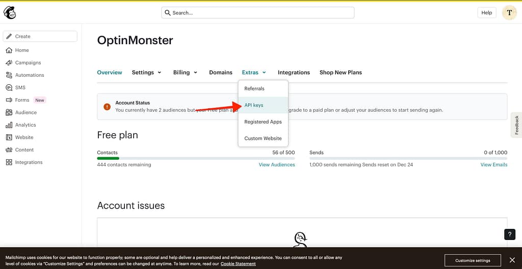The image size is (522, 269).
Task: Dismiss the cookie banner with X
Action: click(x=512, y=260)
